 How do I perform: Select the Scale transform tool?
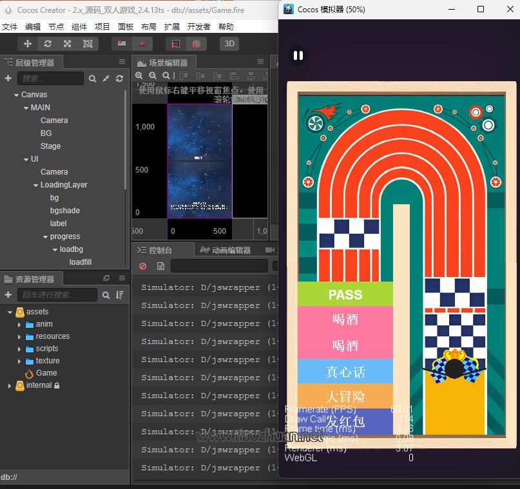click(67, 44)
